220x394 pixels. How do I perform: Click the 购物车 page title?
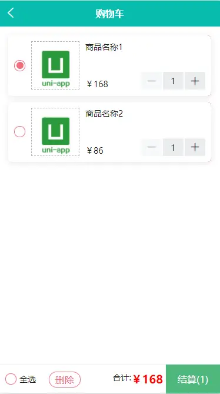109,14
